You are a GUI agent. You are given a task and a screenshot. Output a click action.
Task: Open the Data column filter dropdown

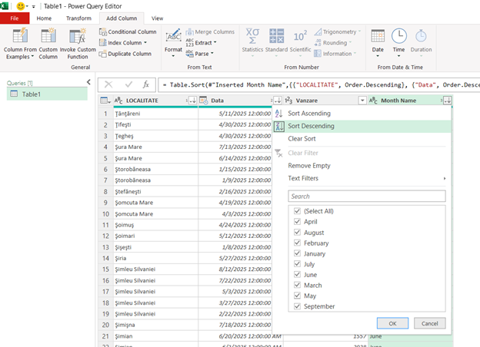click(x=278, y=101)
